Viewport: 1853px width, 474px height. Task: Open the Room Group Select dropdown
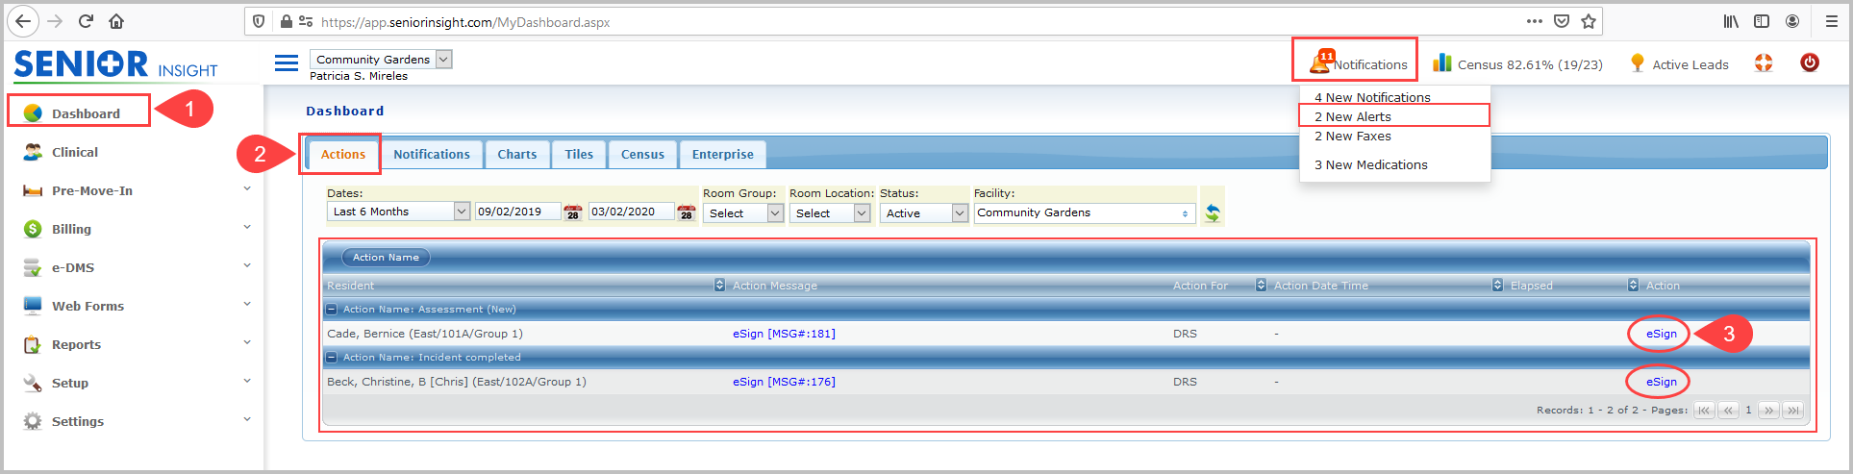(x=743, y=213)
